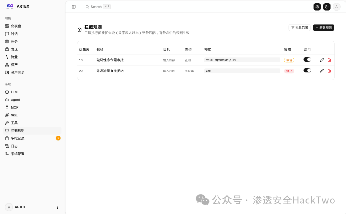
Task: Disable the 破坏性命令需审批 rule toggle
Action: 307,60
